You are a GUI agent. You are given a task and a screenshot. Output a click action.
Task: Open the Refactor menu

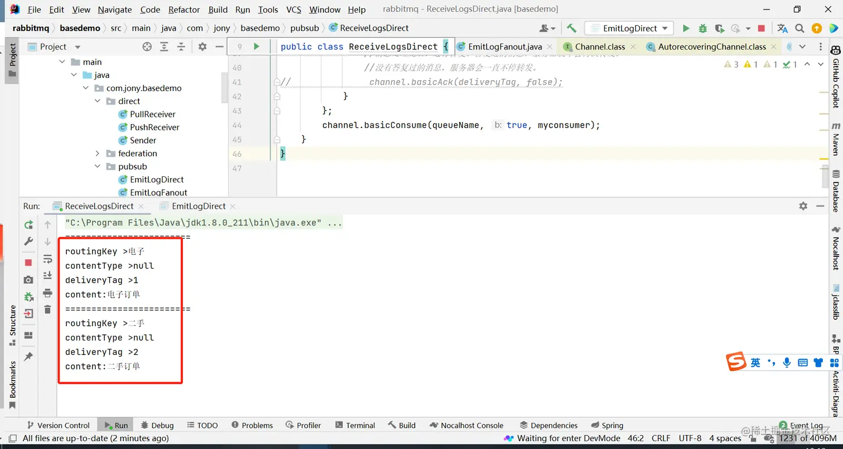click(x=184, y=9)
